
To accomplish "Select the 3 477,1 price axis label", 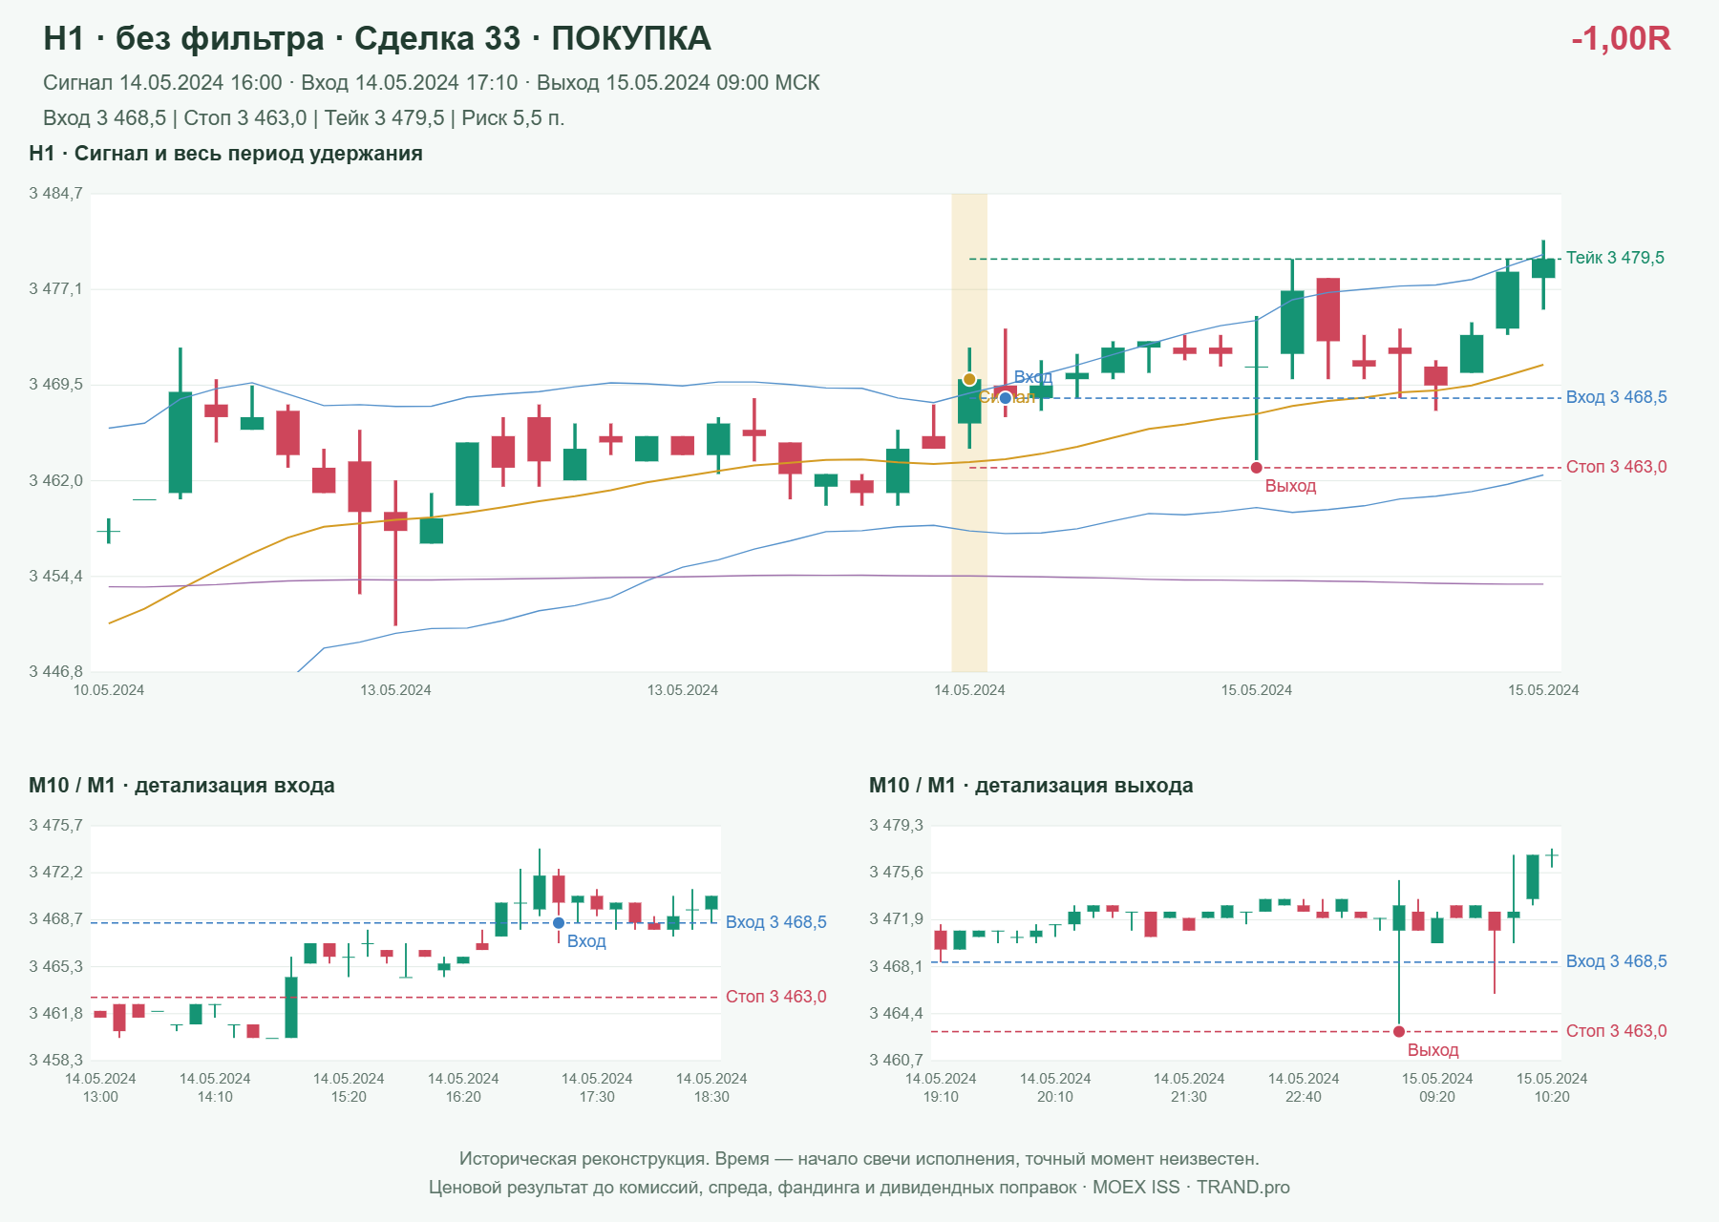I will (56, 289).
